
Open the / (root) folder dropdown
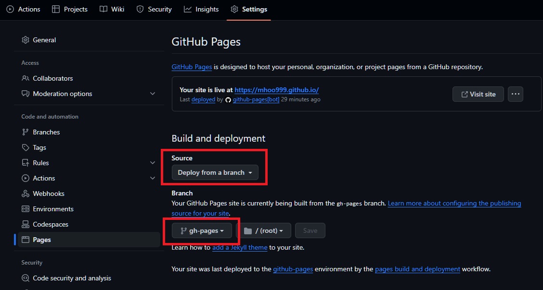[264, 230]
